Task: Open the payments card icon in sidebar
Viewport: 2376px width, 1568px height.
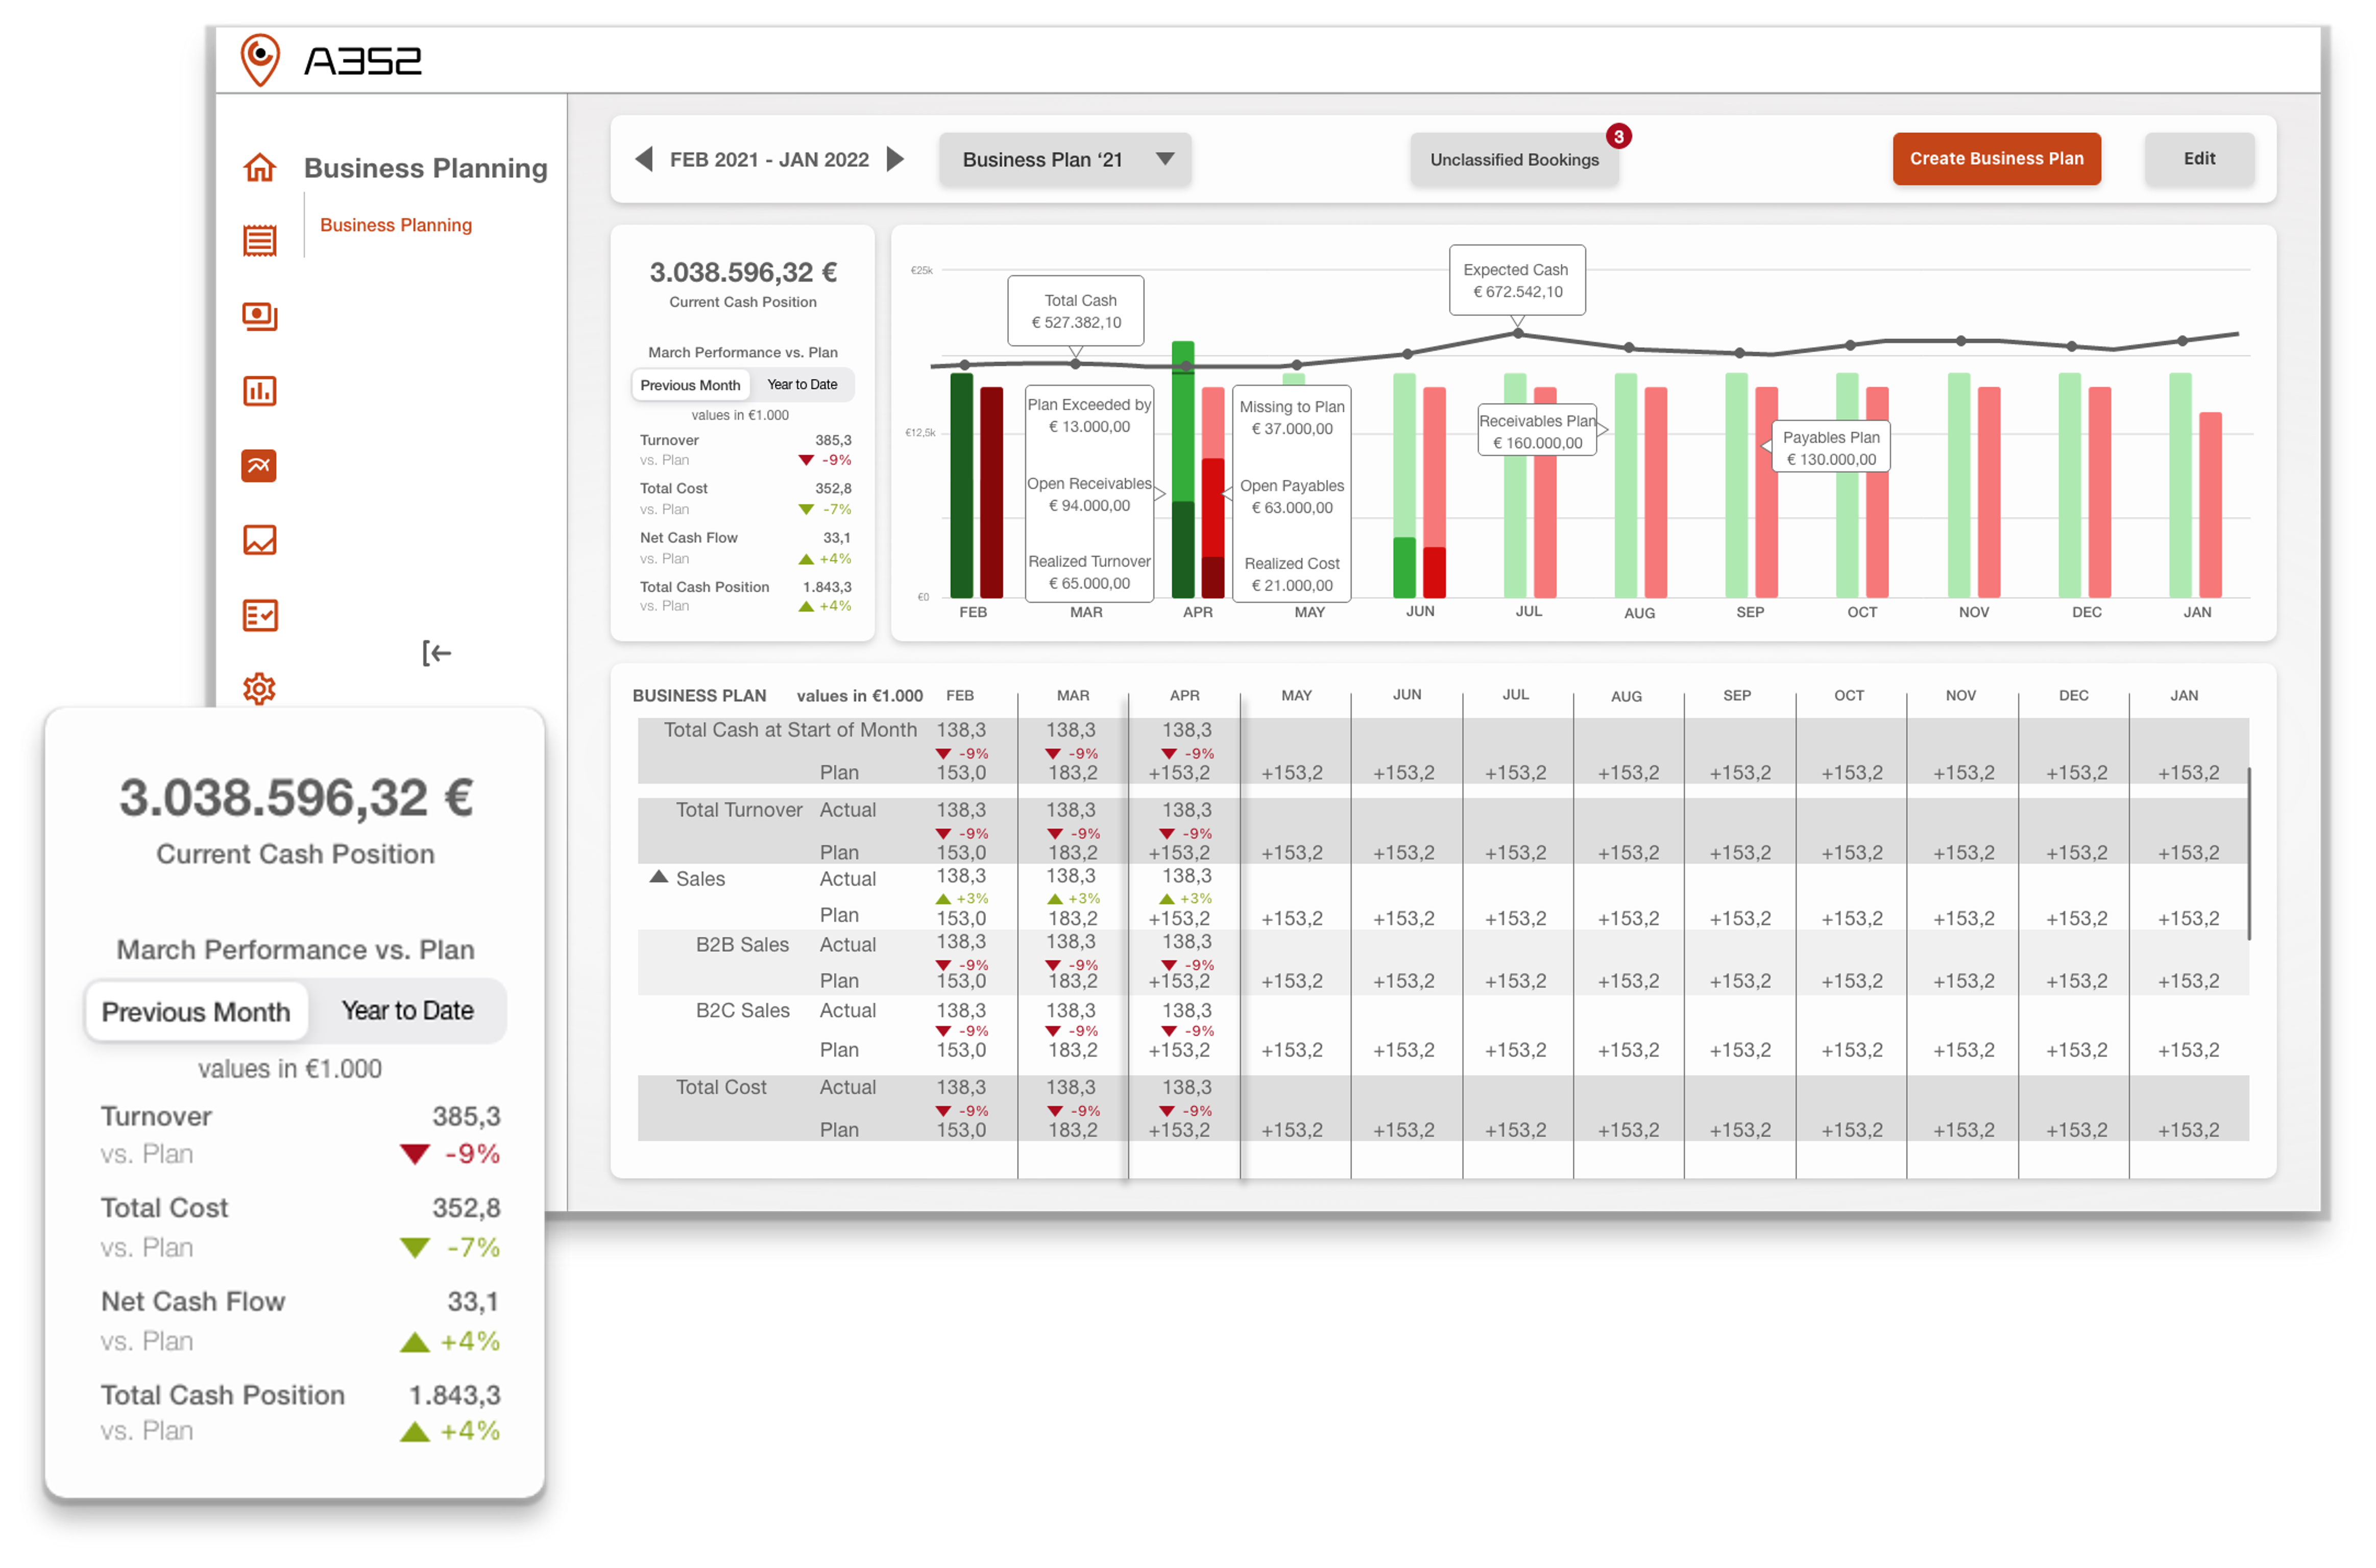Action: (x=259, y=316)
